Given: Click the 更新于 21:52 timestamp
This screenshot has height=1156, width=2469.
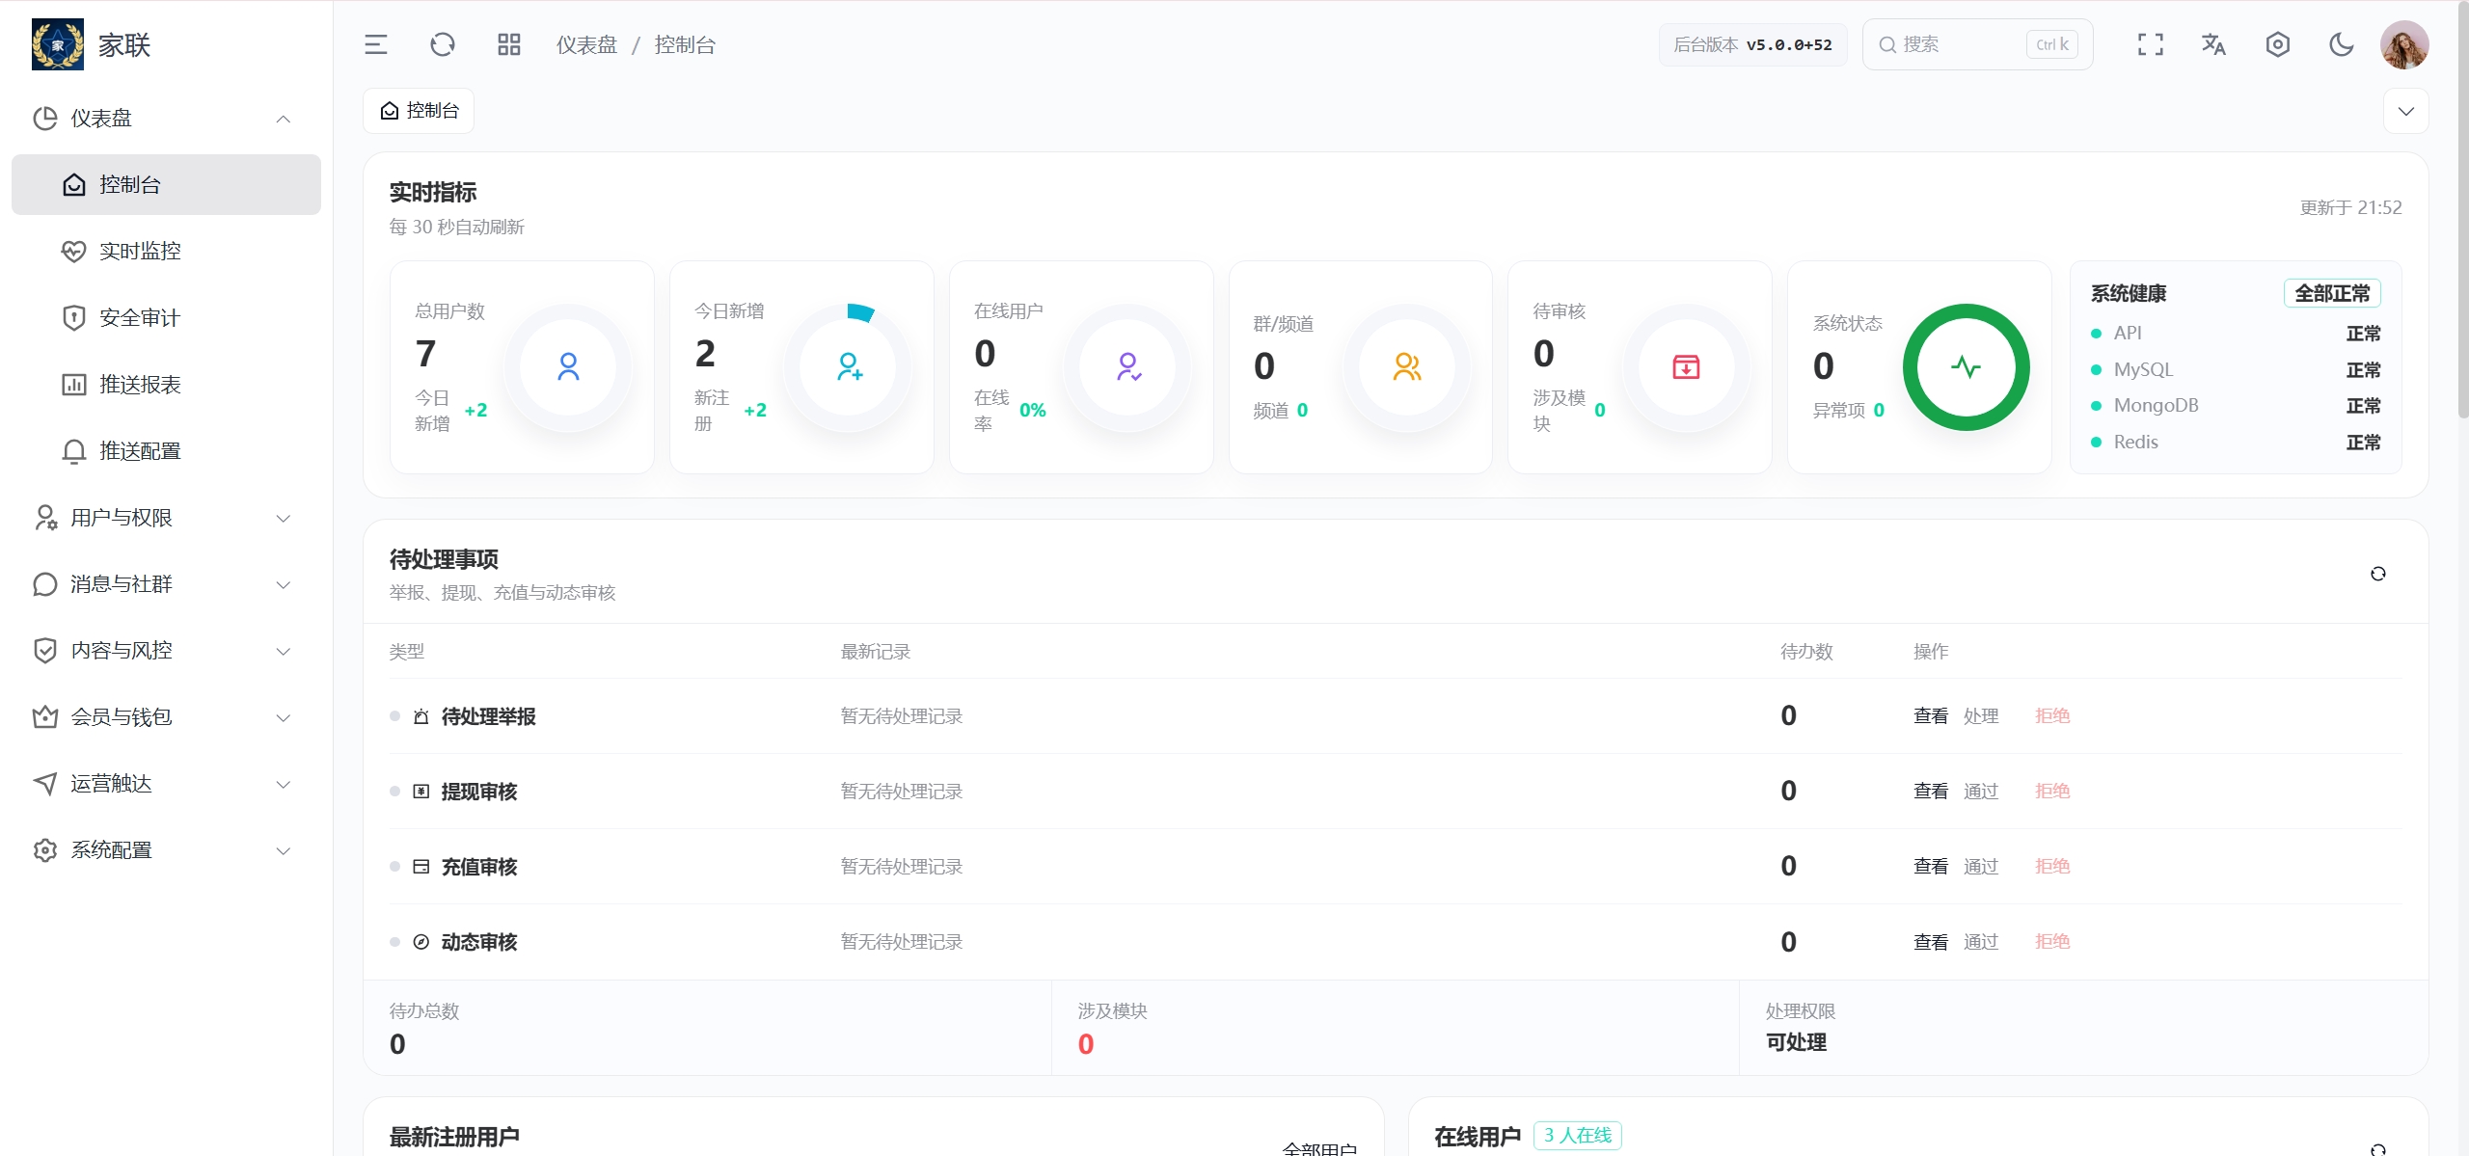Looking at the screenshot, I should pos(2350,208).
